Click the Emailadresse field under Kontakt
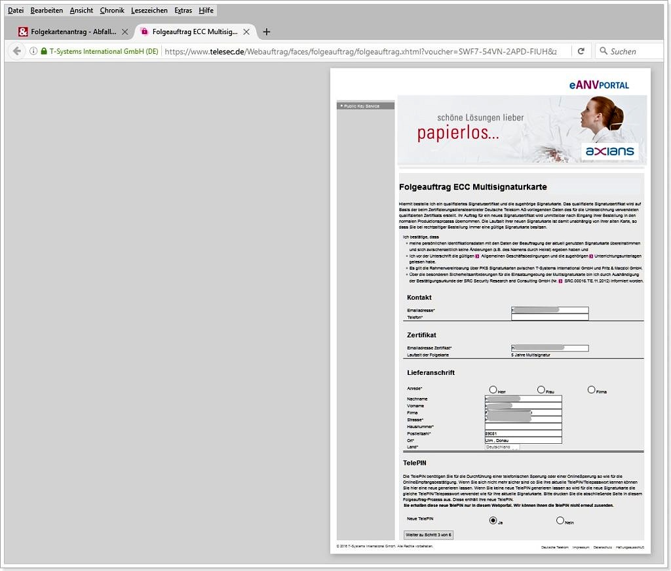Screen dimensions: 671x571 click(x=550, y=310)
